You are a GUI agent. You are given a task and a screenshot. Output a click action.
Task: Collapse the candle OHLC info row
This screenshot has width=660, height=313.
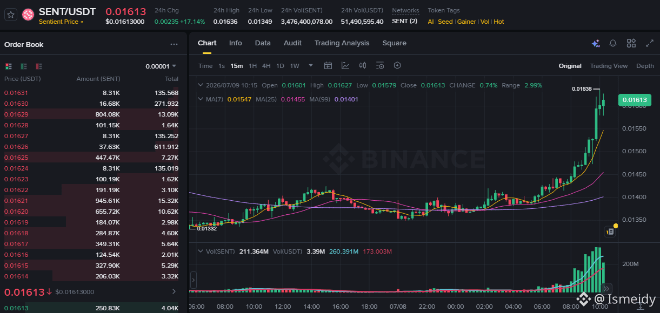pos(201,85)
